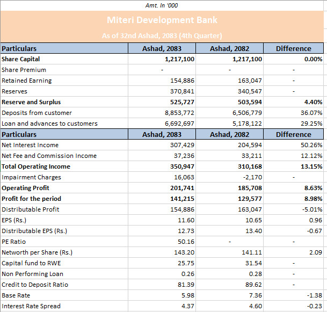
Task: Click the PE Ratio 50.16 cell
Action: (162, 242)
